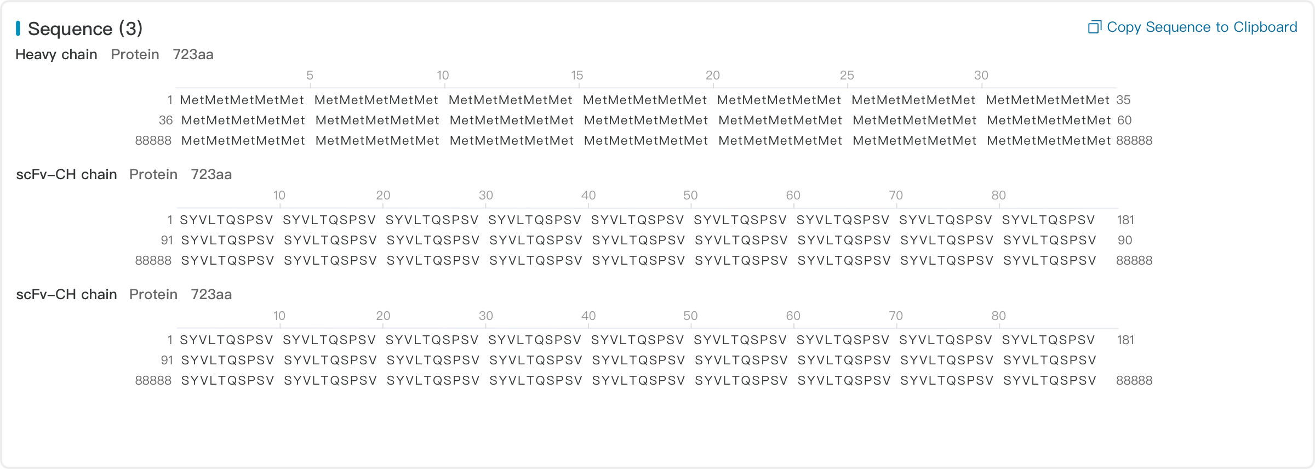Click the row start number 36 in Heavy chain
The height and width of the screenshot is (469, 1315).
pyautogui.click(x=165, y=120)
